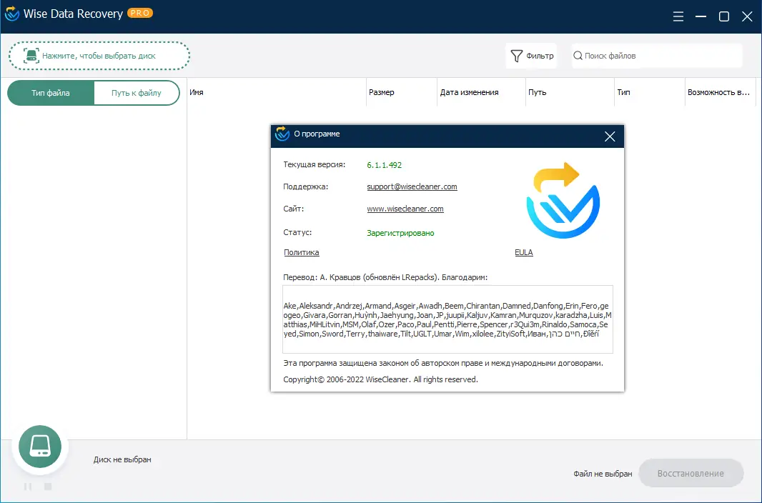Sort by the Дата изменения column header

point(481,92)
